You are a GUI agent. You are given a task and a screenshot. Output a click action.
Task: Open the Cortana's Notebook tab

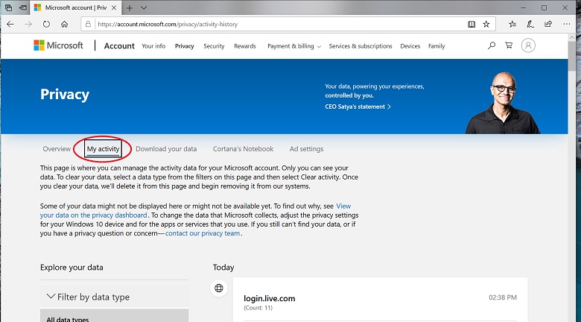click(243, 149)
